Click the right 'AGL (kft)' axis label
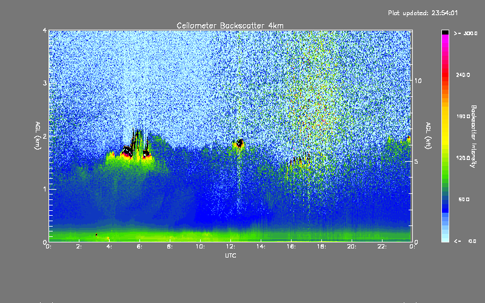The height and width of the screenshot is (303, 485). (x=428, y=136)
